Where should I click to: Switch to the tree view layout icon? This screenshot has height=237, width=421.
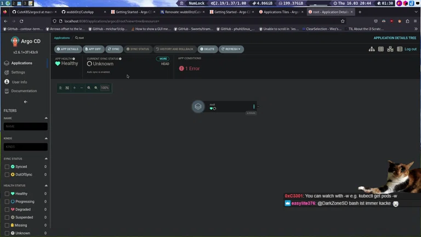tap(372, 49)
